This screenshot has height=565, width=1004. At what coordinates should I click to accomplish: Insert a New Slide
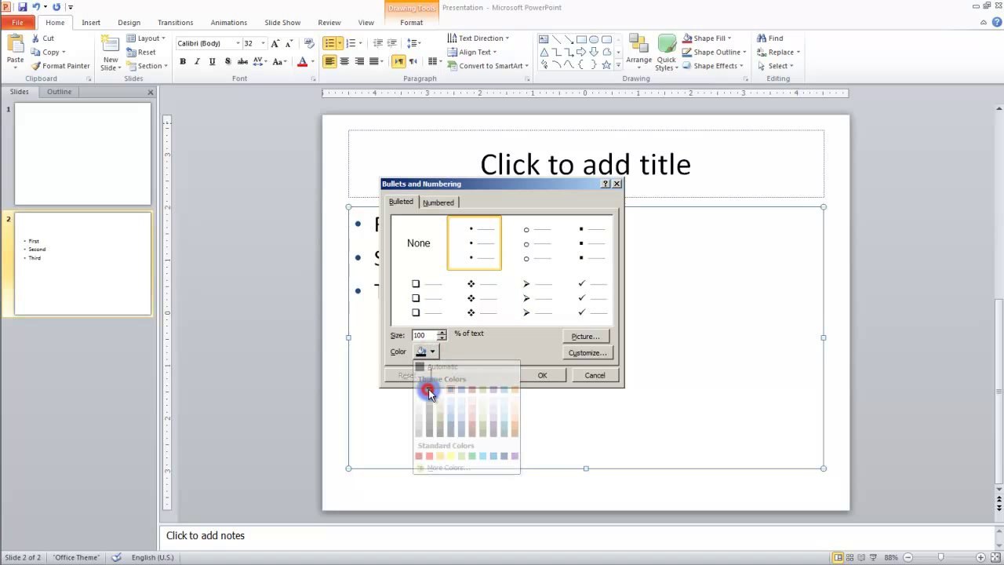click(111, 52)
